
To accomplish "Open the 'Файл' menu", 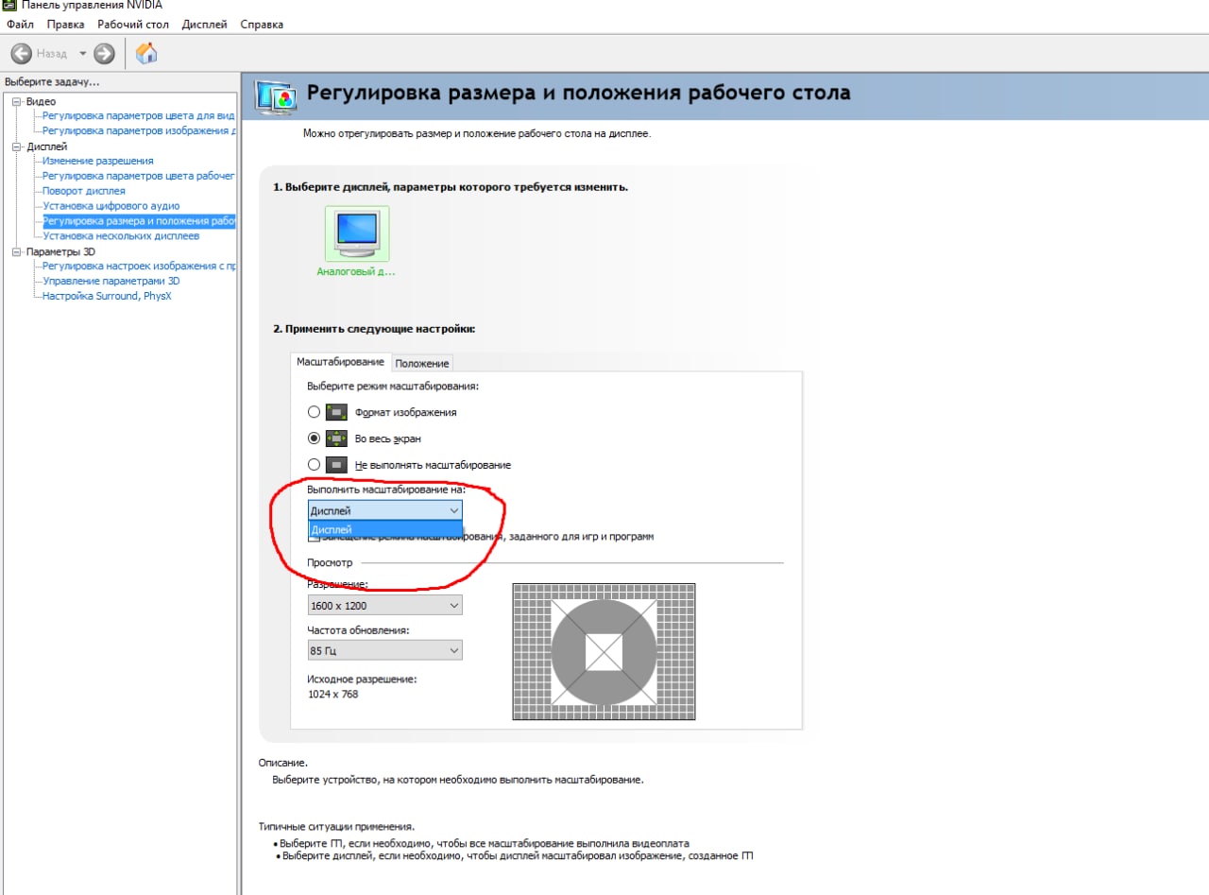I will [20, 24].
